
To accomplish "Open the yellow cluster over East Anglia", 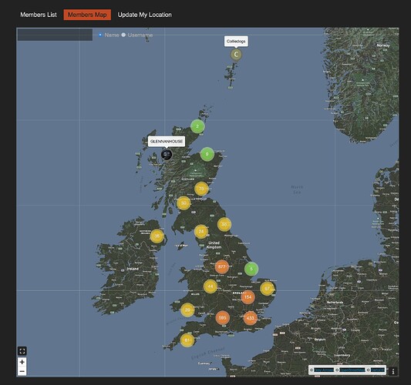I will (x=267, y=289).
